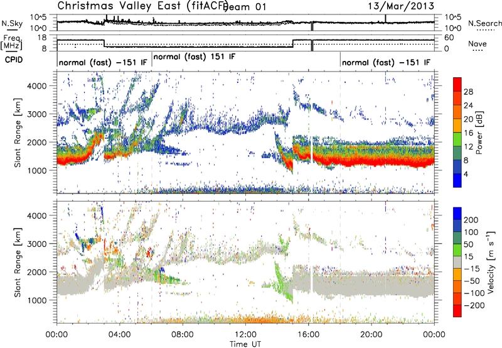Click the '18' tick on the frequency axis
Viewport: 502px width, 348px height.
42,38
